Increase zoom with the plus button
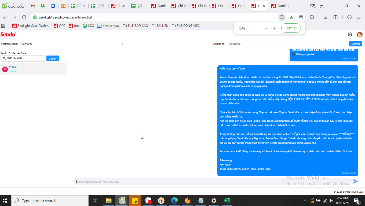This screenshot has width=365, height=206. coord(275,28)
